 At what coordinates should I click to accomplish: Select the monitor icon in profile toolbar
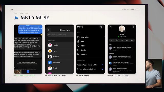122,40
